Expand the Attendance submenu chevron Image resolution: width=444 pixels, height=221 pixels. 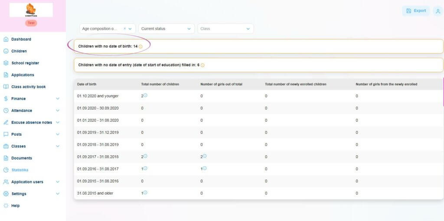(x=58, y=111)
